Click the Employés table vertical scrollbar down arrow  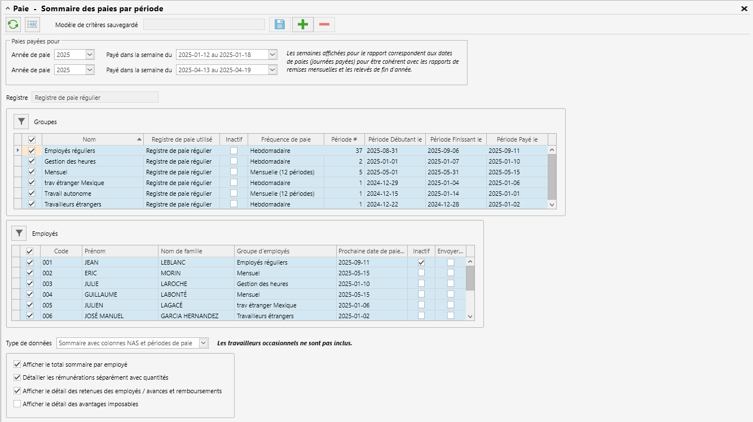(x=470, y=316)
